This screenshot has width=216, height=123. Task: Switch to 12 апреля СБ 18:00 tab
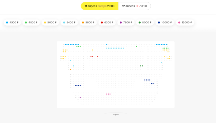(x=135, y=6)
